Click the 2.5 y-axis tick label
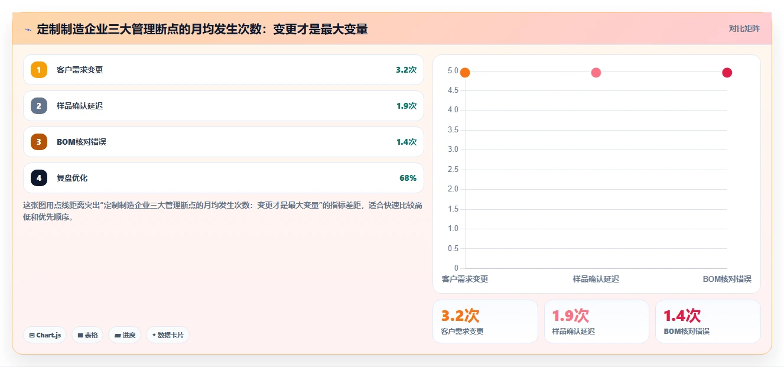This screenshot has width=784, height=367. (x=453, y=170)
